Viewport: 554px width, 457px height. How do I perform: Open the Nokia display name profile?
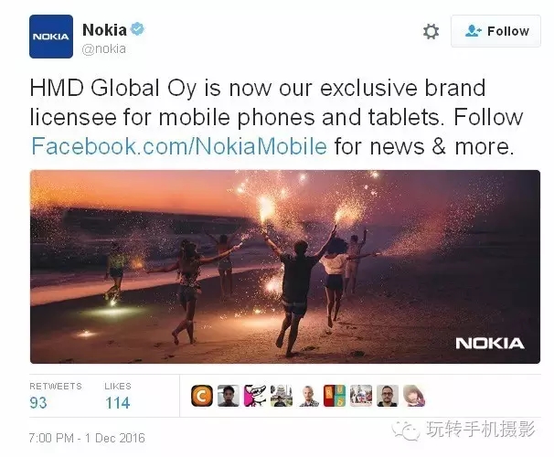[x=104, y=29]
